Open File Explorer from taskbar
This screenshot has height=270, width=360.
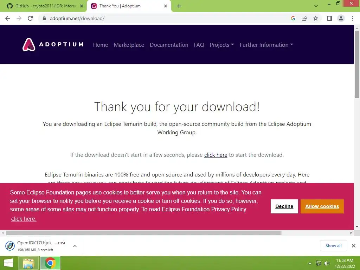click(28, 263)
